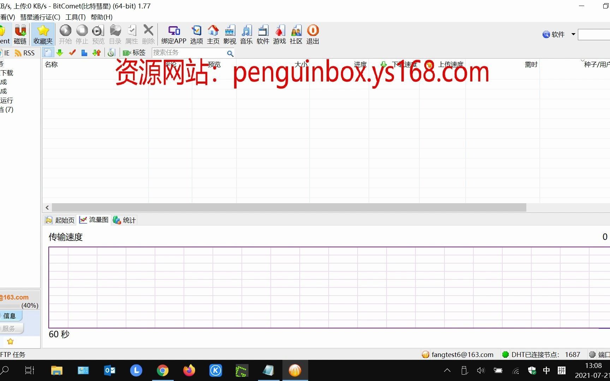Open the 游戏 games toolbar icon
The height and width of the screenshot is (381, 610).
point(280,34)
